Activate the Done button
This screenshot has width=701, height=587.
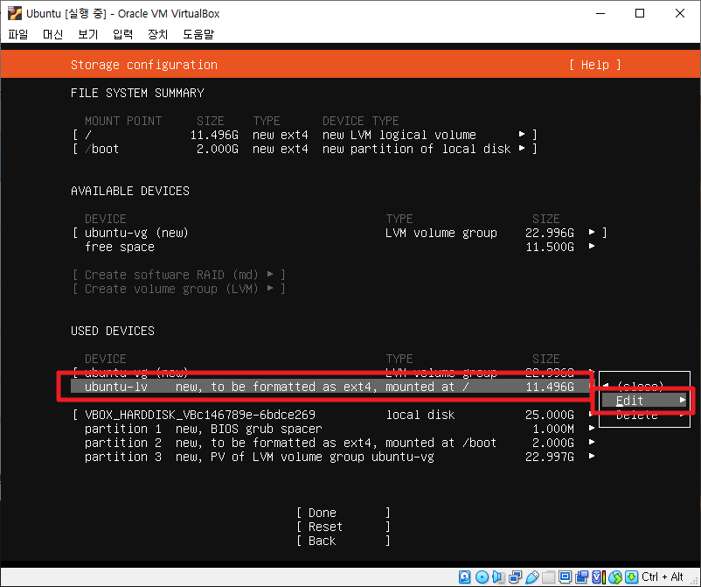(x=344, y=513)
